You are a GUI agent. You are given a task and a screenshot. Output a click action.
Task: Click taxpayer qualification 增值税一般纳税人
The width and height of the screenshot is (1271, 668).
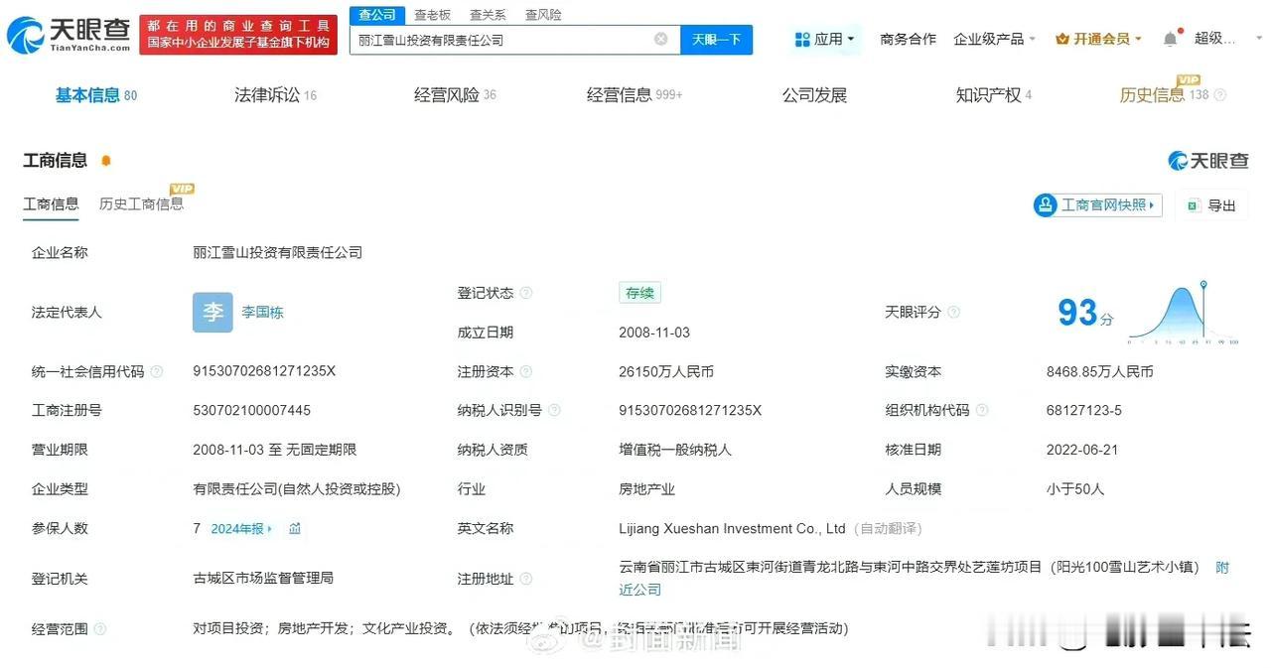click(675, 450)
